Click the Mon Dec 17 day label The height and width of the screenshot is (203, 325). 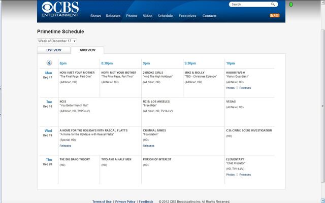[48, 75]
